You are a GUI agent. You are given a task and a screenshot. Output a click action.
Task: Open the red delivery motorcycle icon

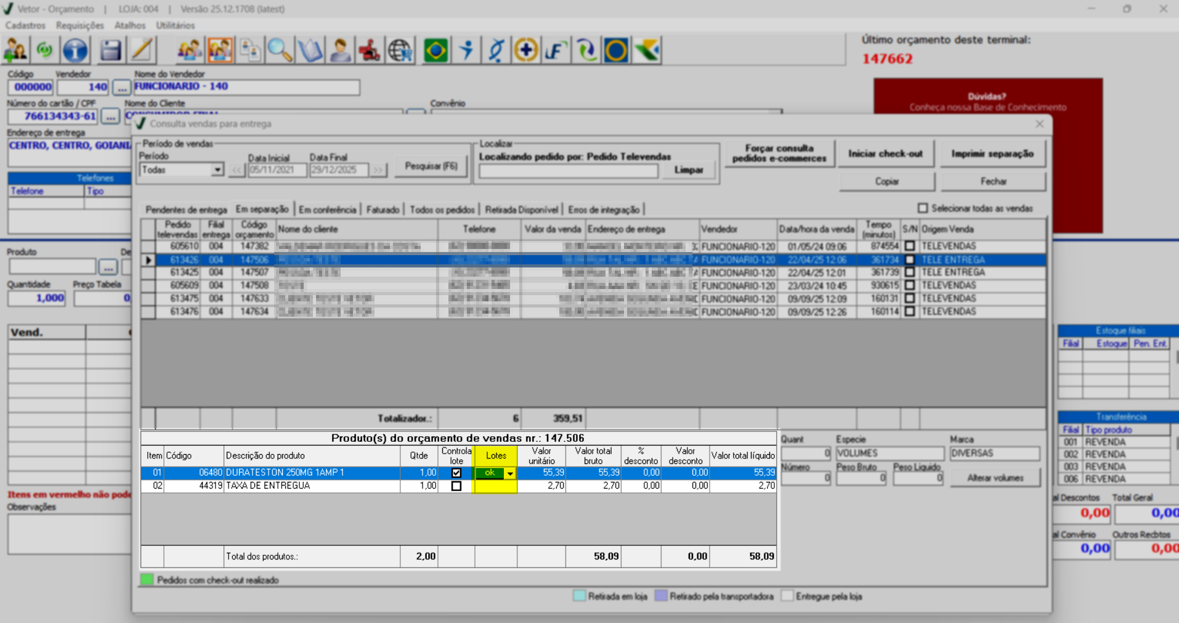[370, 51]
